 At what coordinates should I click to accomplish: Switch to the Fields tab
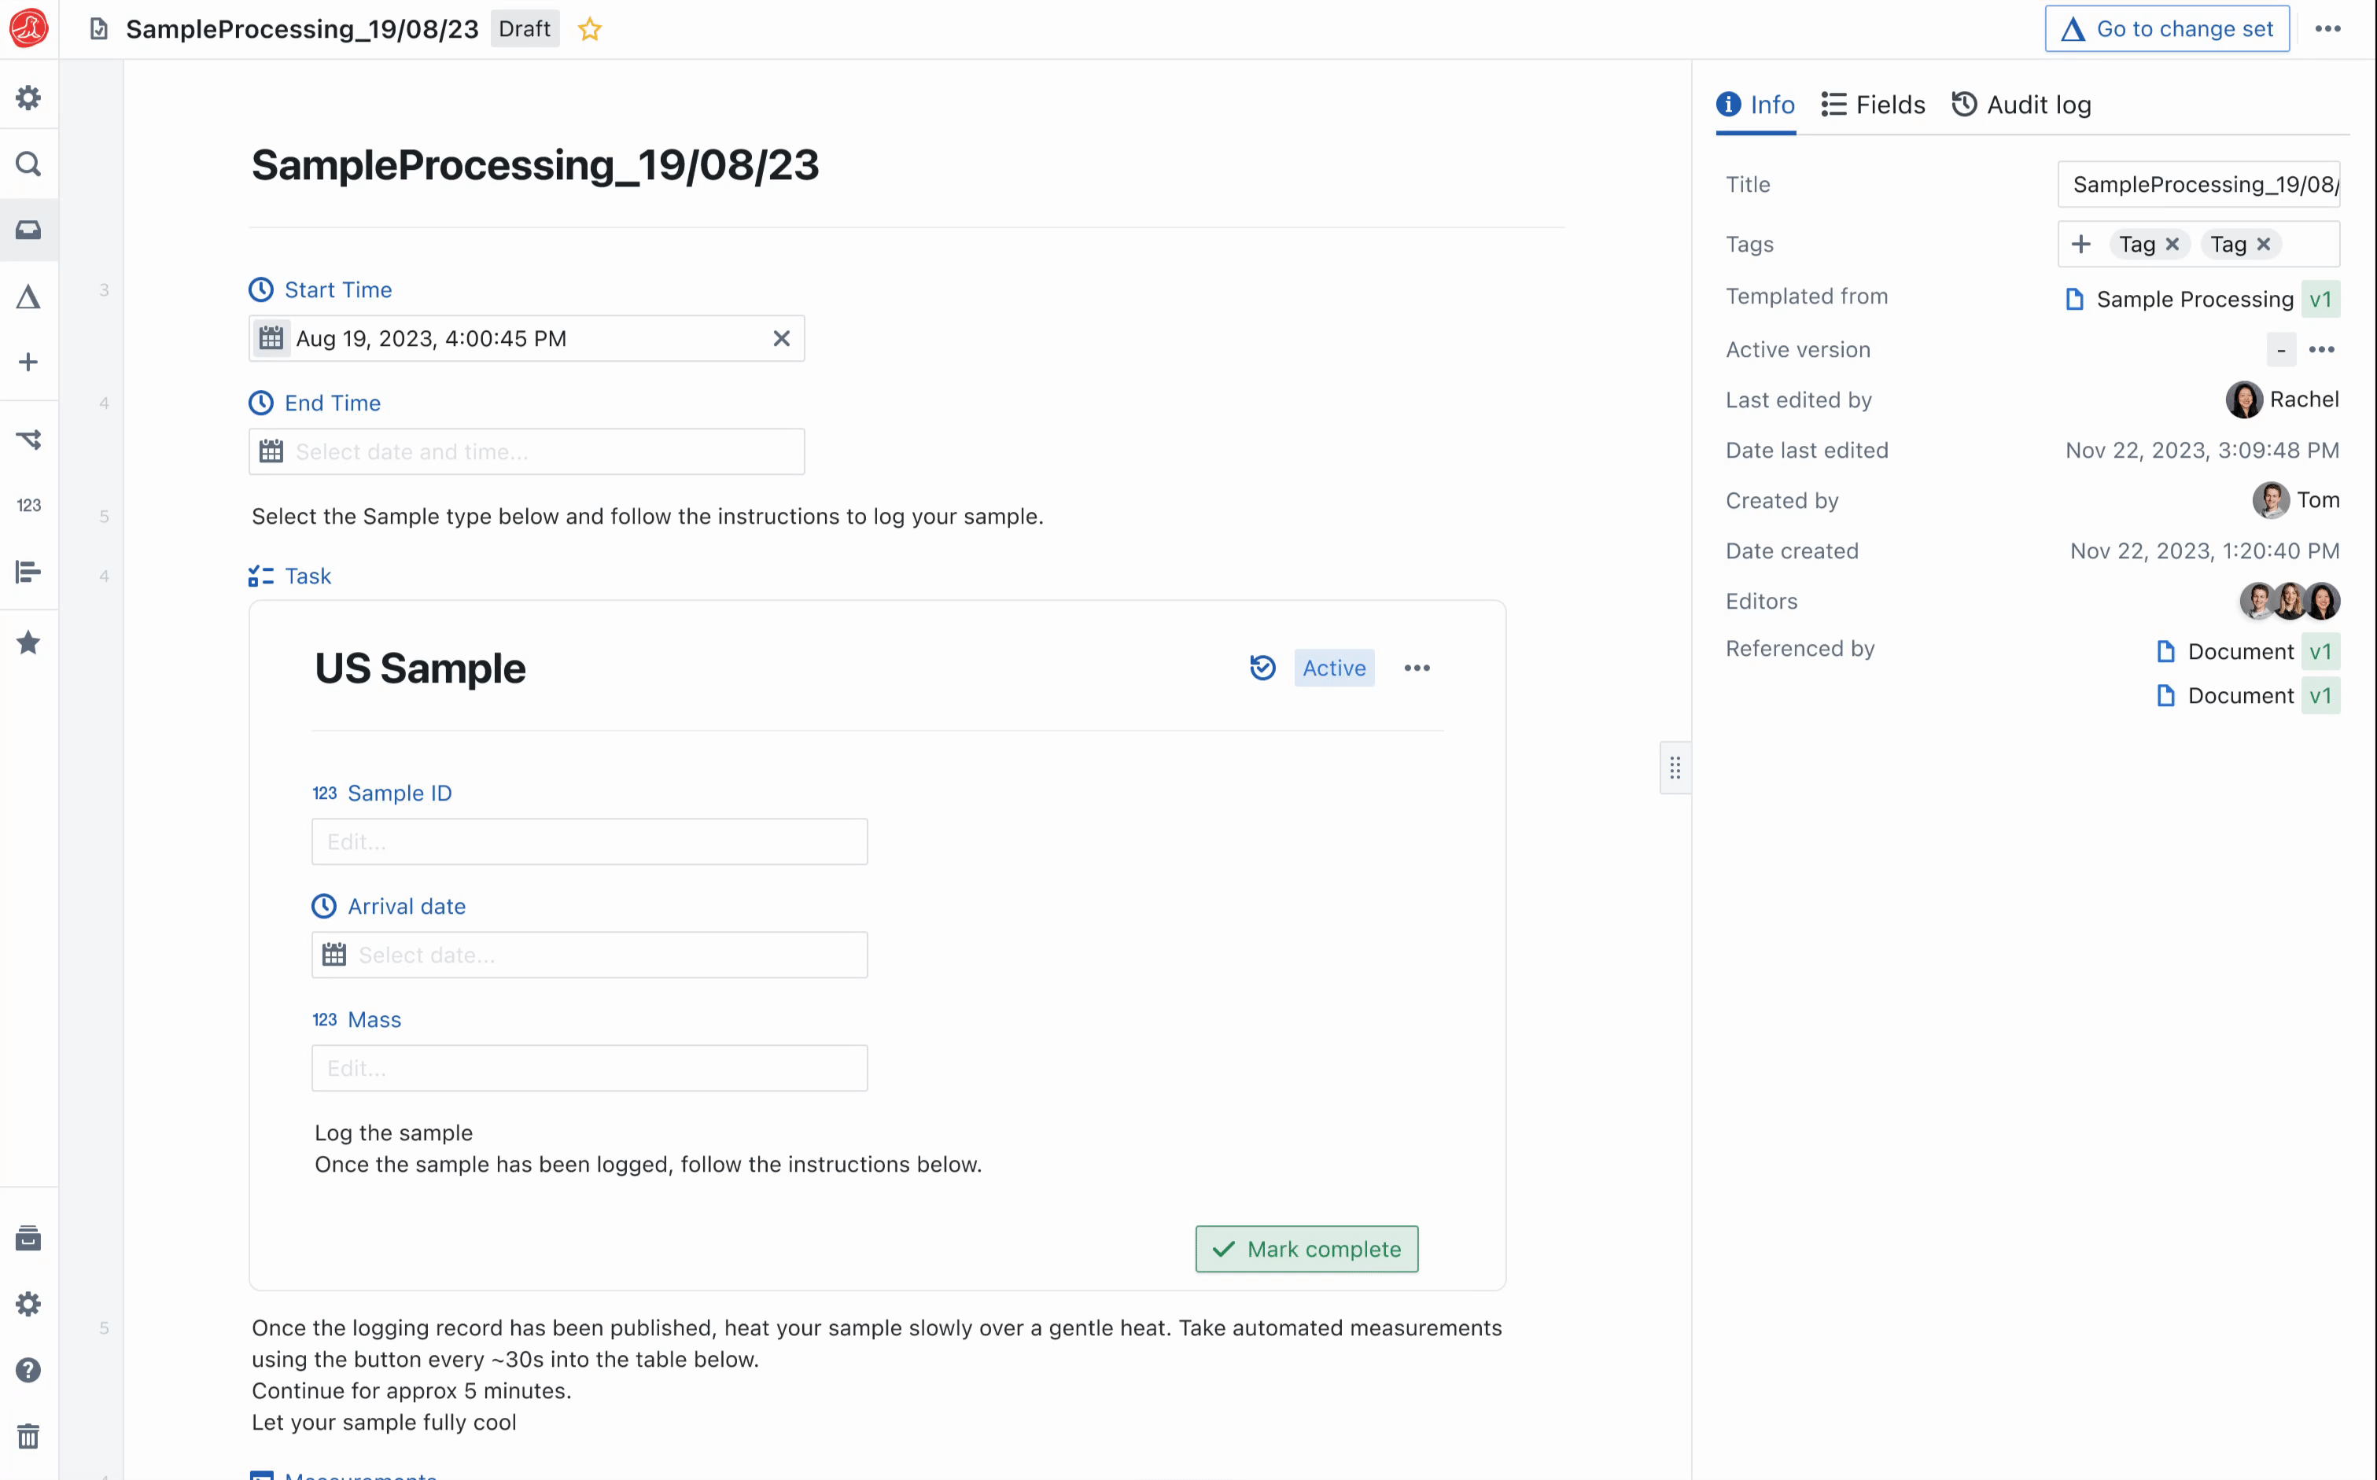(x=1873, y=105)
